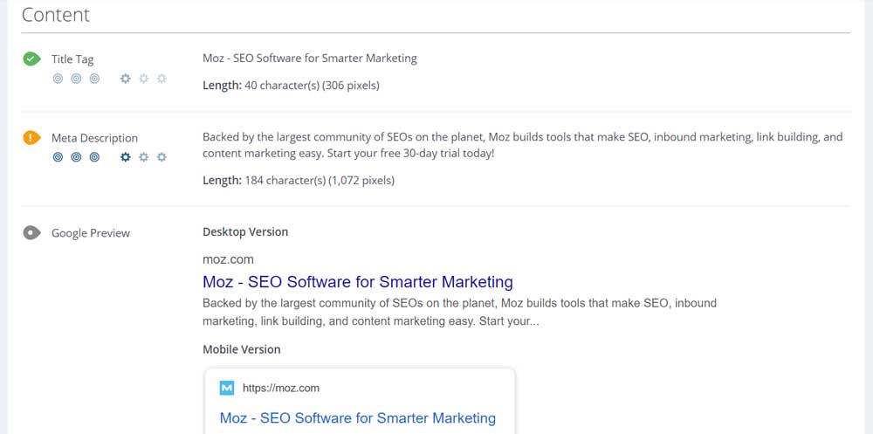The height and width of the screenshot is (434, 873).
Task: Click the orange warning icon beside Meta Description
Action: point(31,138)
